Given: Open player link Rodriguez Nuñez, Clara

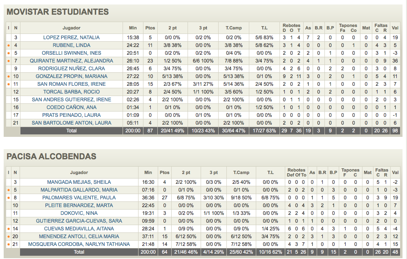Looking at the screenshot, I should [x=72, y=69].
